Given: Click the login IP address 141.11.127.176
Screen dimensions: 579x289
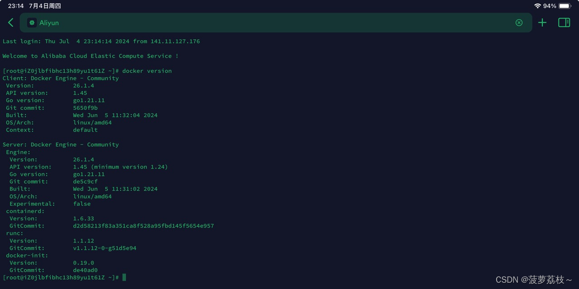Looking at the screenshot, I should coord(175,41).
